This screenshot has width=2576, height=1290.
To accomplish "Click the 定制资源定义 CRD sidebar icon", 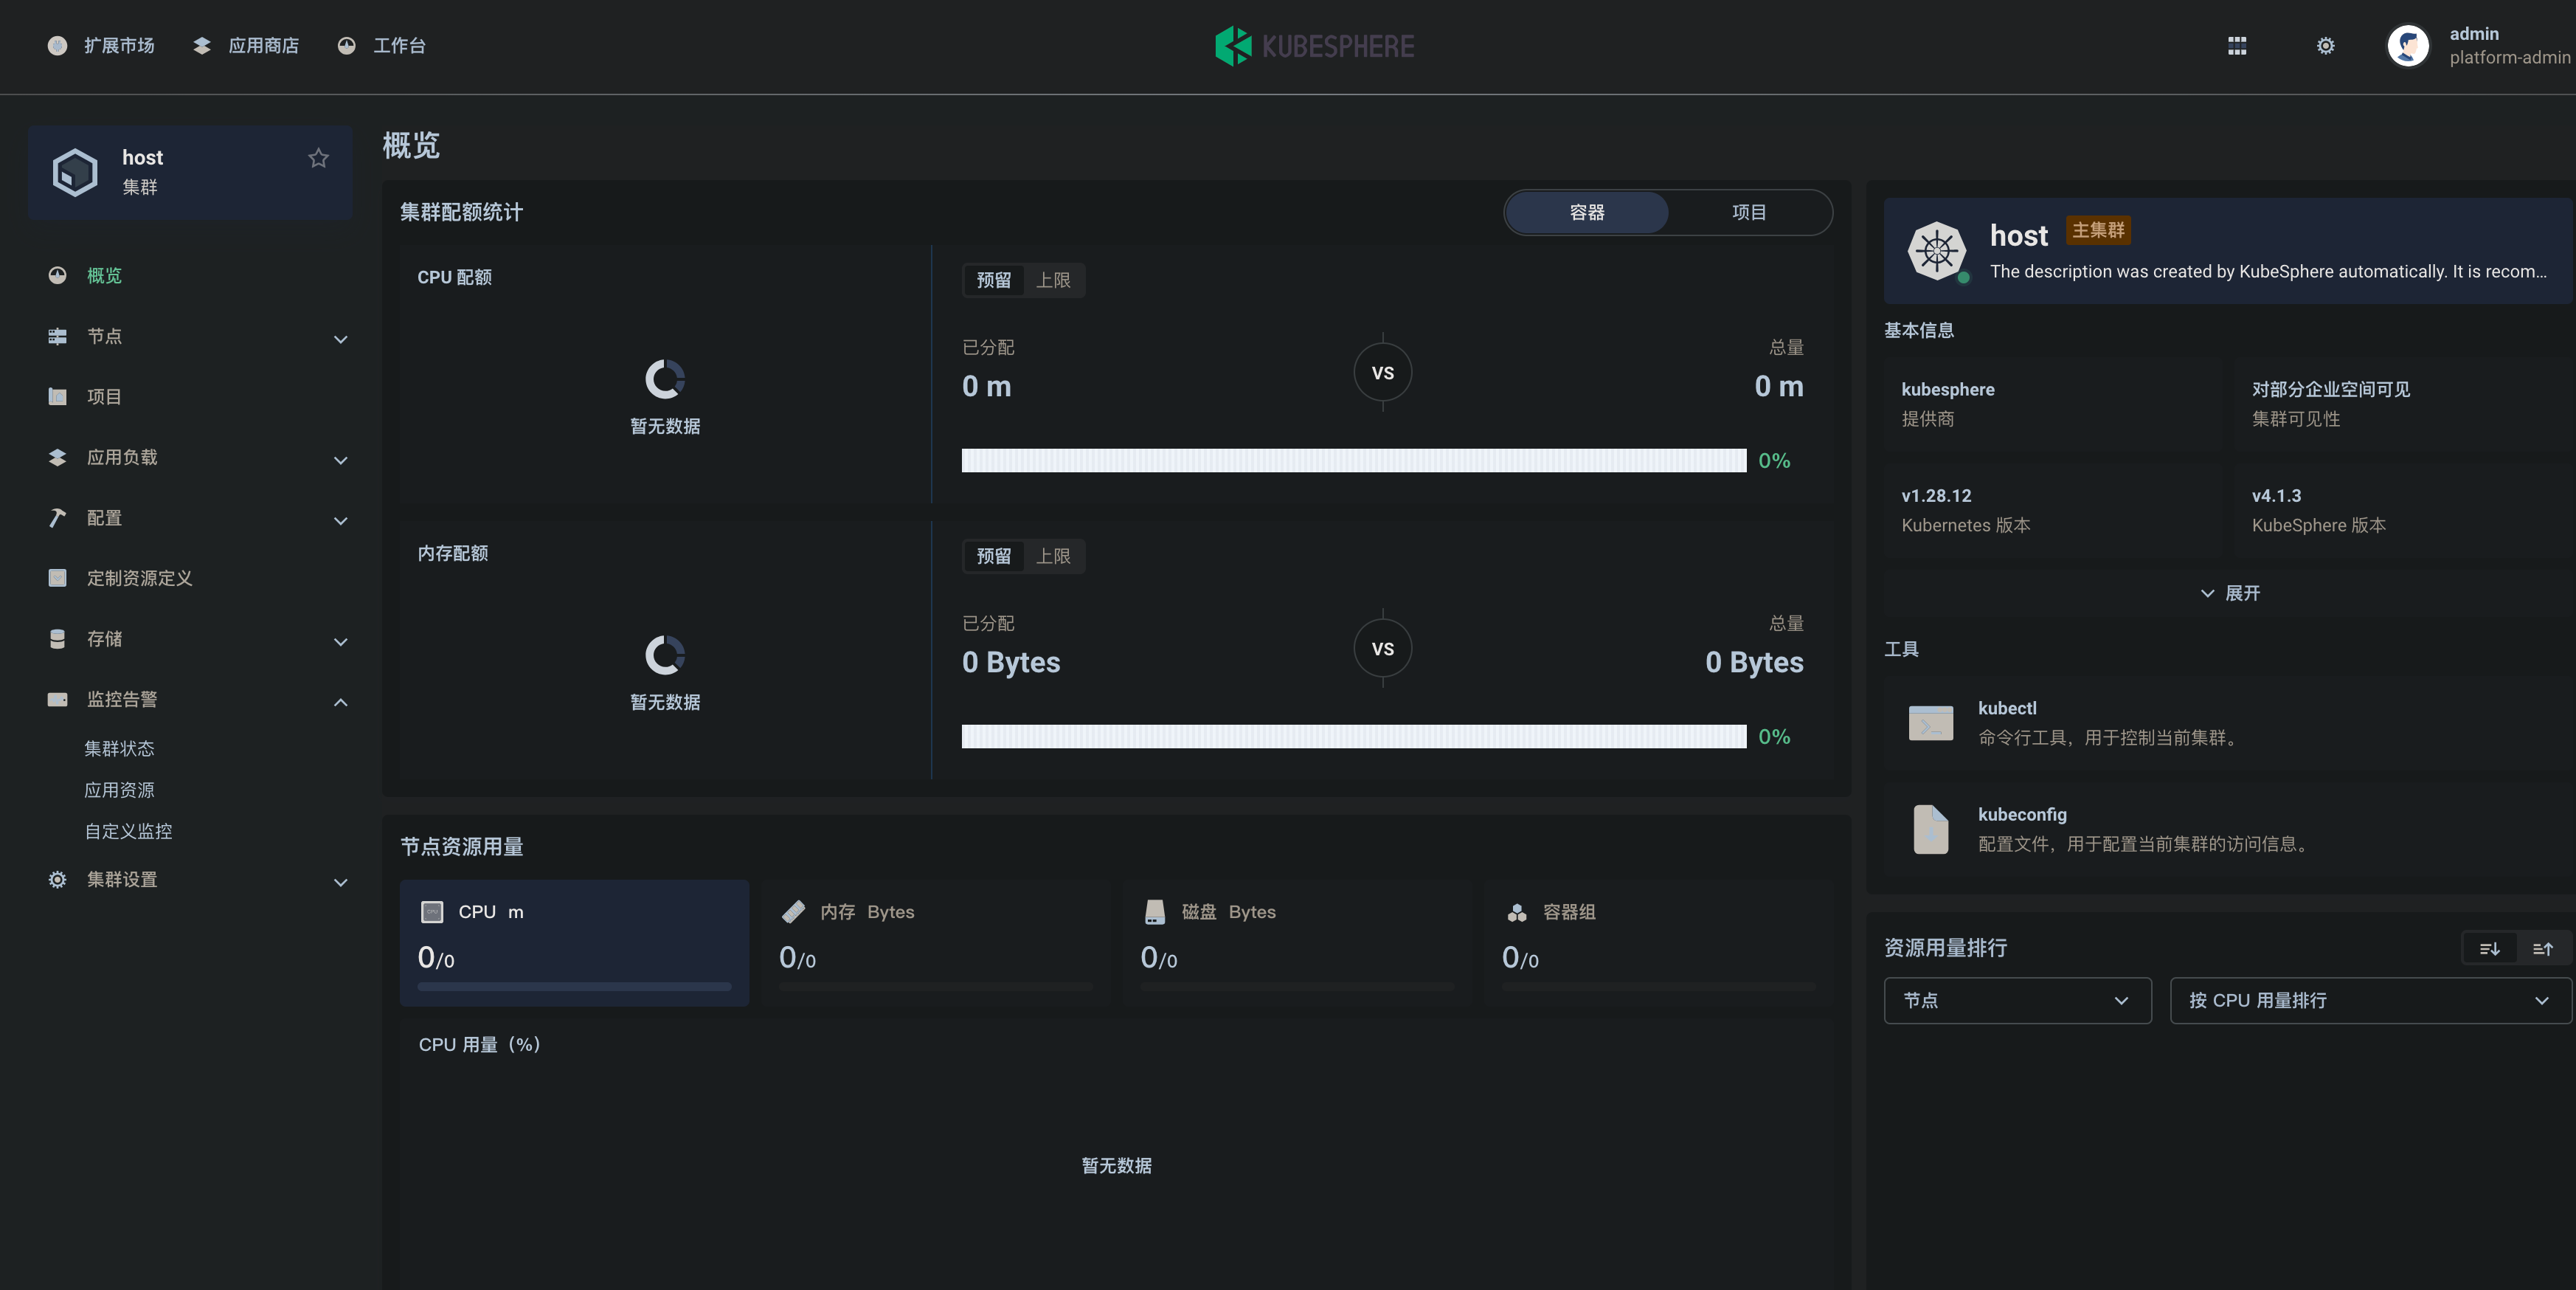I will click(x=58, y=579).
